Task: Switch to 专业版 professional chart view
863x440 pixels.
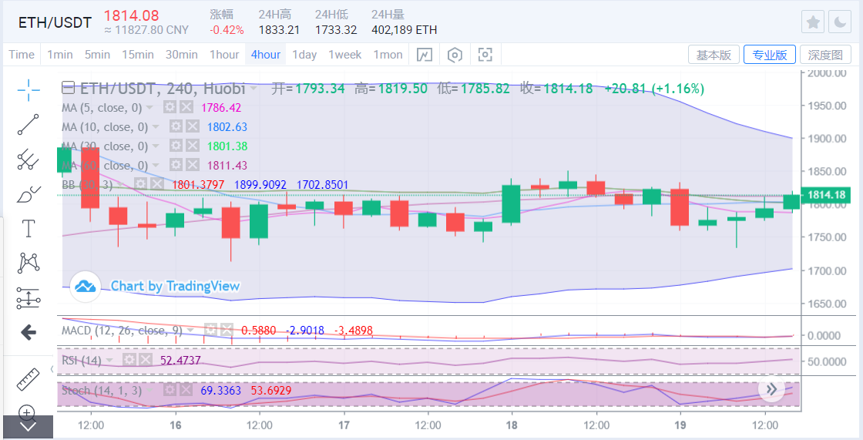Action: [770, 55]
